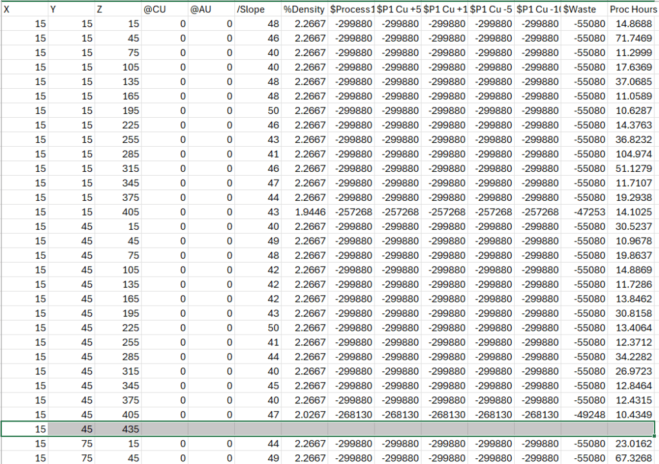
Task: Select the cell with value 51.1279
Action: [634, 169]
